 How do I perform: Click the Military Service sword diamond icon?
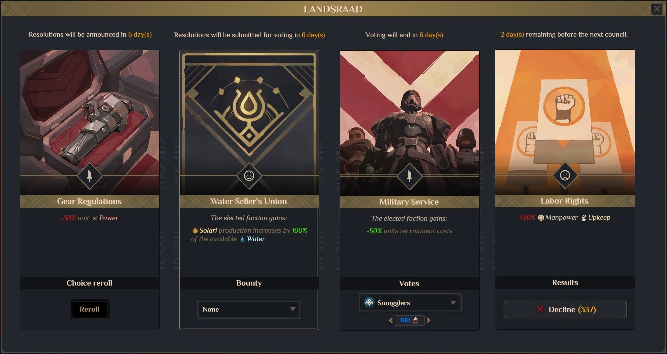point(409,176)
